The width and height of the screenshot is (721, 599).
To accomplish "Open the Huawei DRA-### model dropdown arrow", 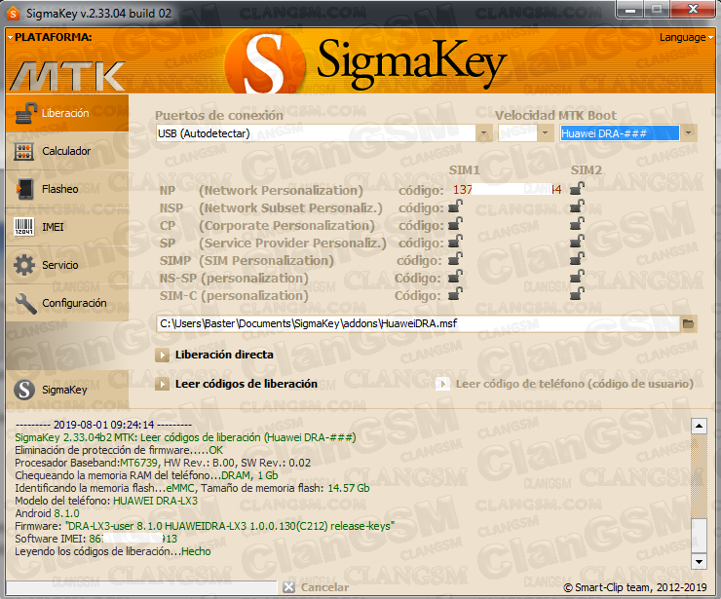I will click(688, 133).
